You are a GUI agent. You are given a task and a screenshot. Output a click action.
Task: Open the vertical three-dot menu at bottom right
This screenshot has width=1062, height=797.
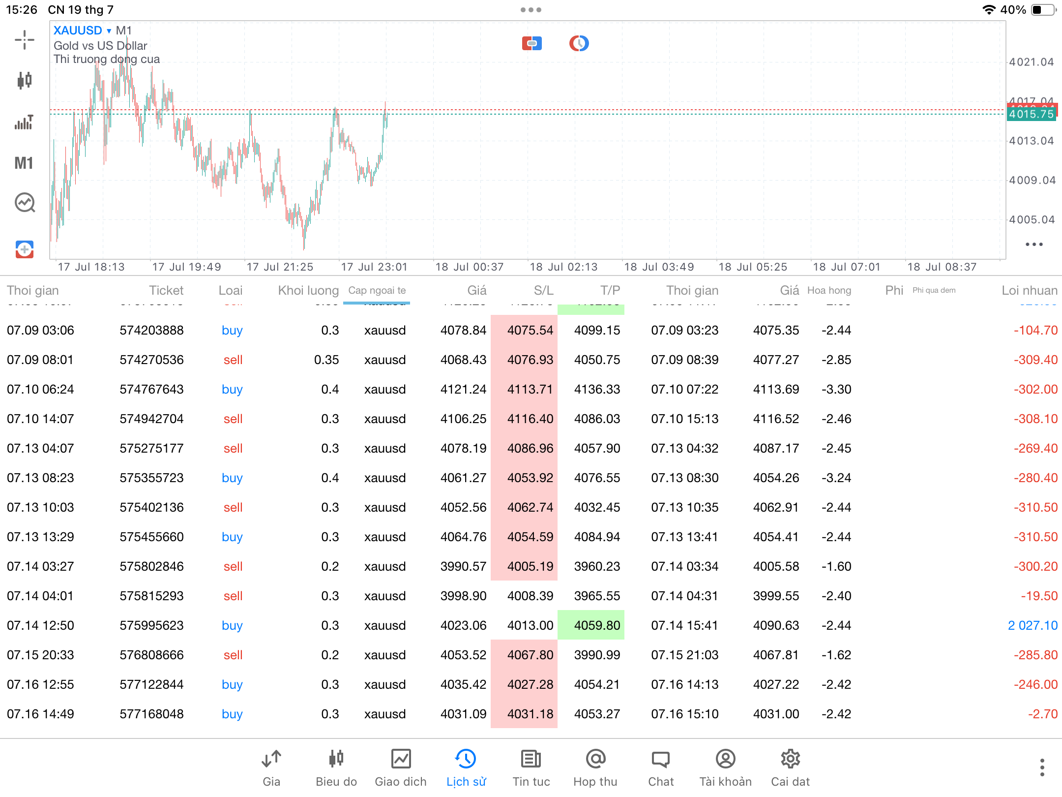(x=1042, y=767)
